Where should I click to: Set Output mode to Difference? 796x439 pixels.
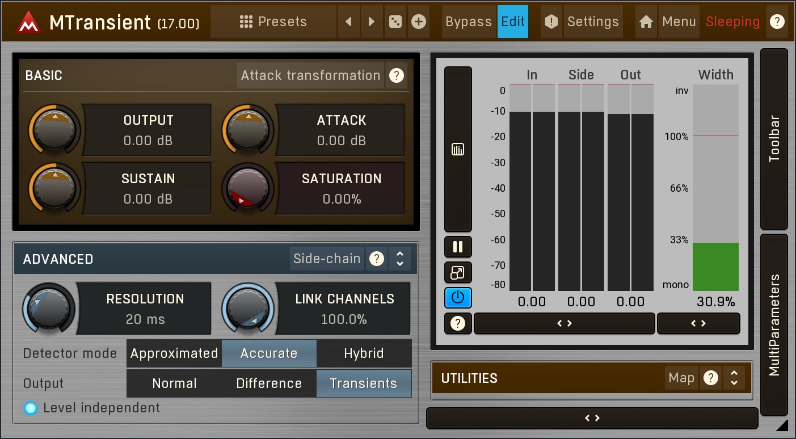[x=269, y=383]
